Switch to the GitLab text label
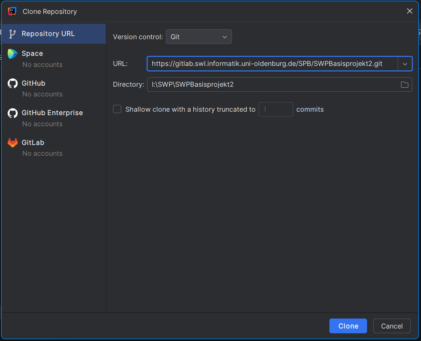This screenshot has height=341, width=421. [33, 143]
